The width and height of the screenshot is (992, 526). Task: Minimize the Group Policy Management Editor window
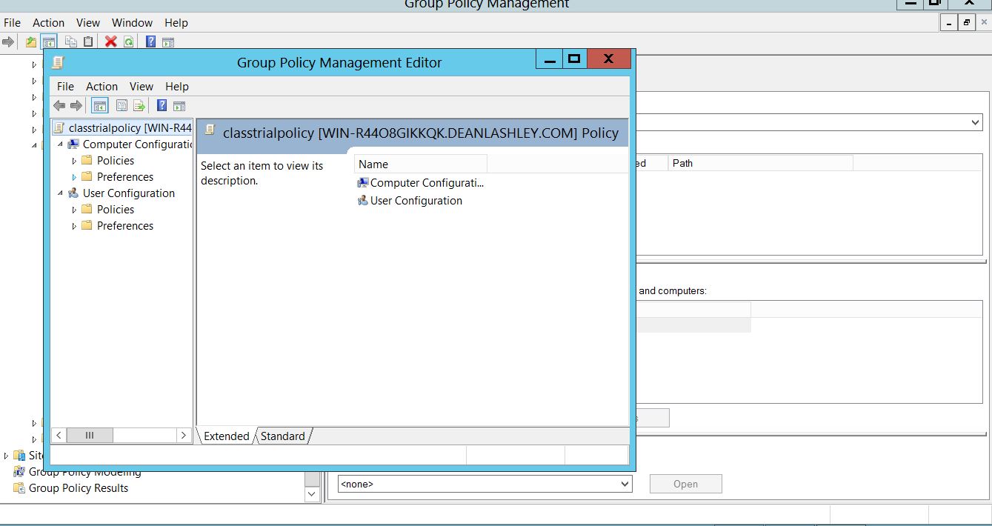(x=549, y=59)
